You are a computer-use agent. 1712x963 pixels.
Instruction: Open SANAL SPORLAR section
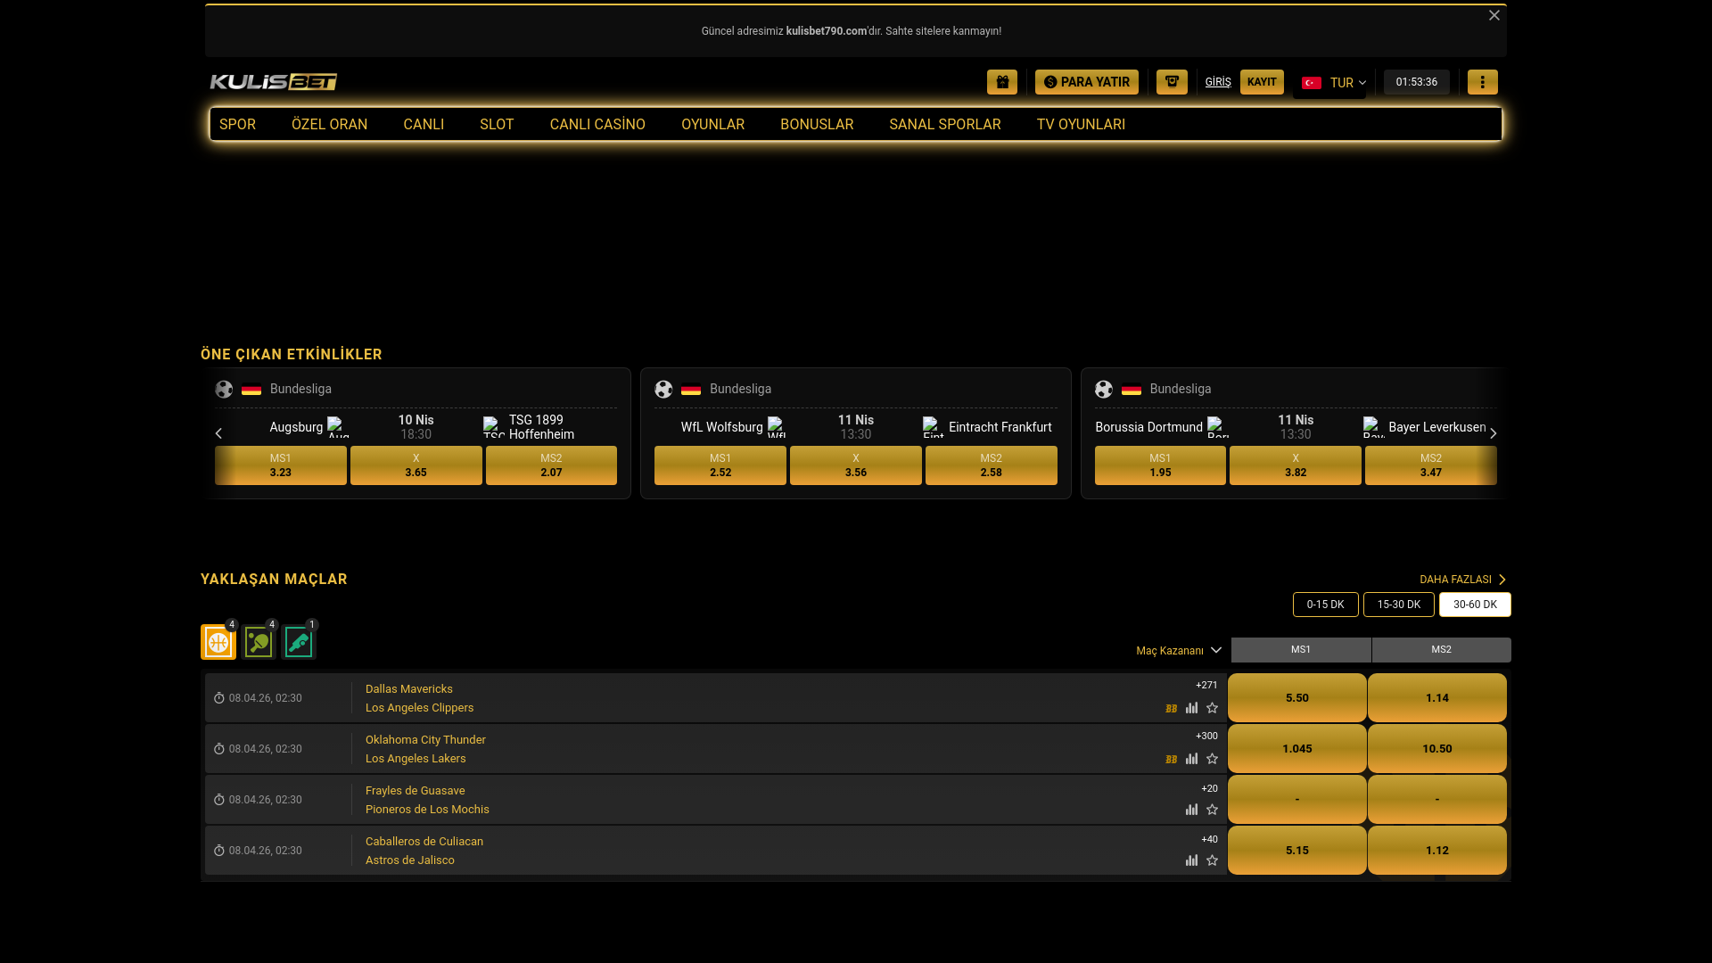tap(945, 125)
